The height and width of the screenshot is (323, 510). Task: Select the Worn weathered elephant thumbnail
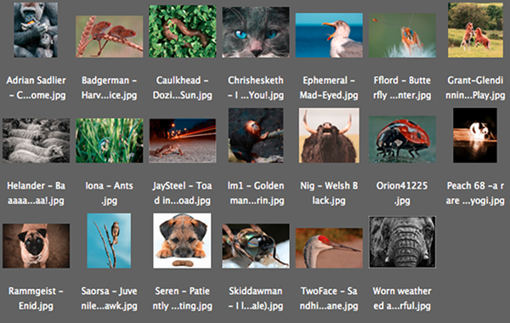click(x=402, y=242)
